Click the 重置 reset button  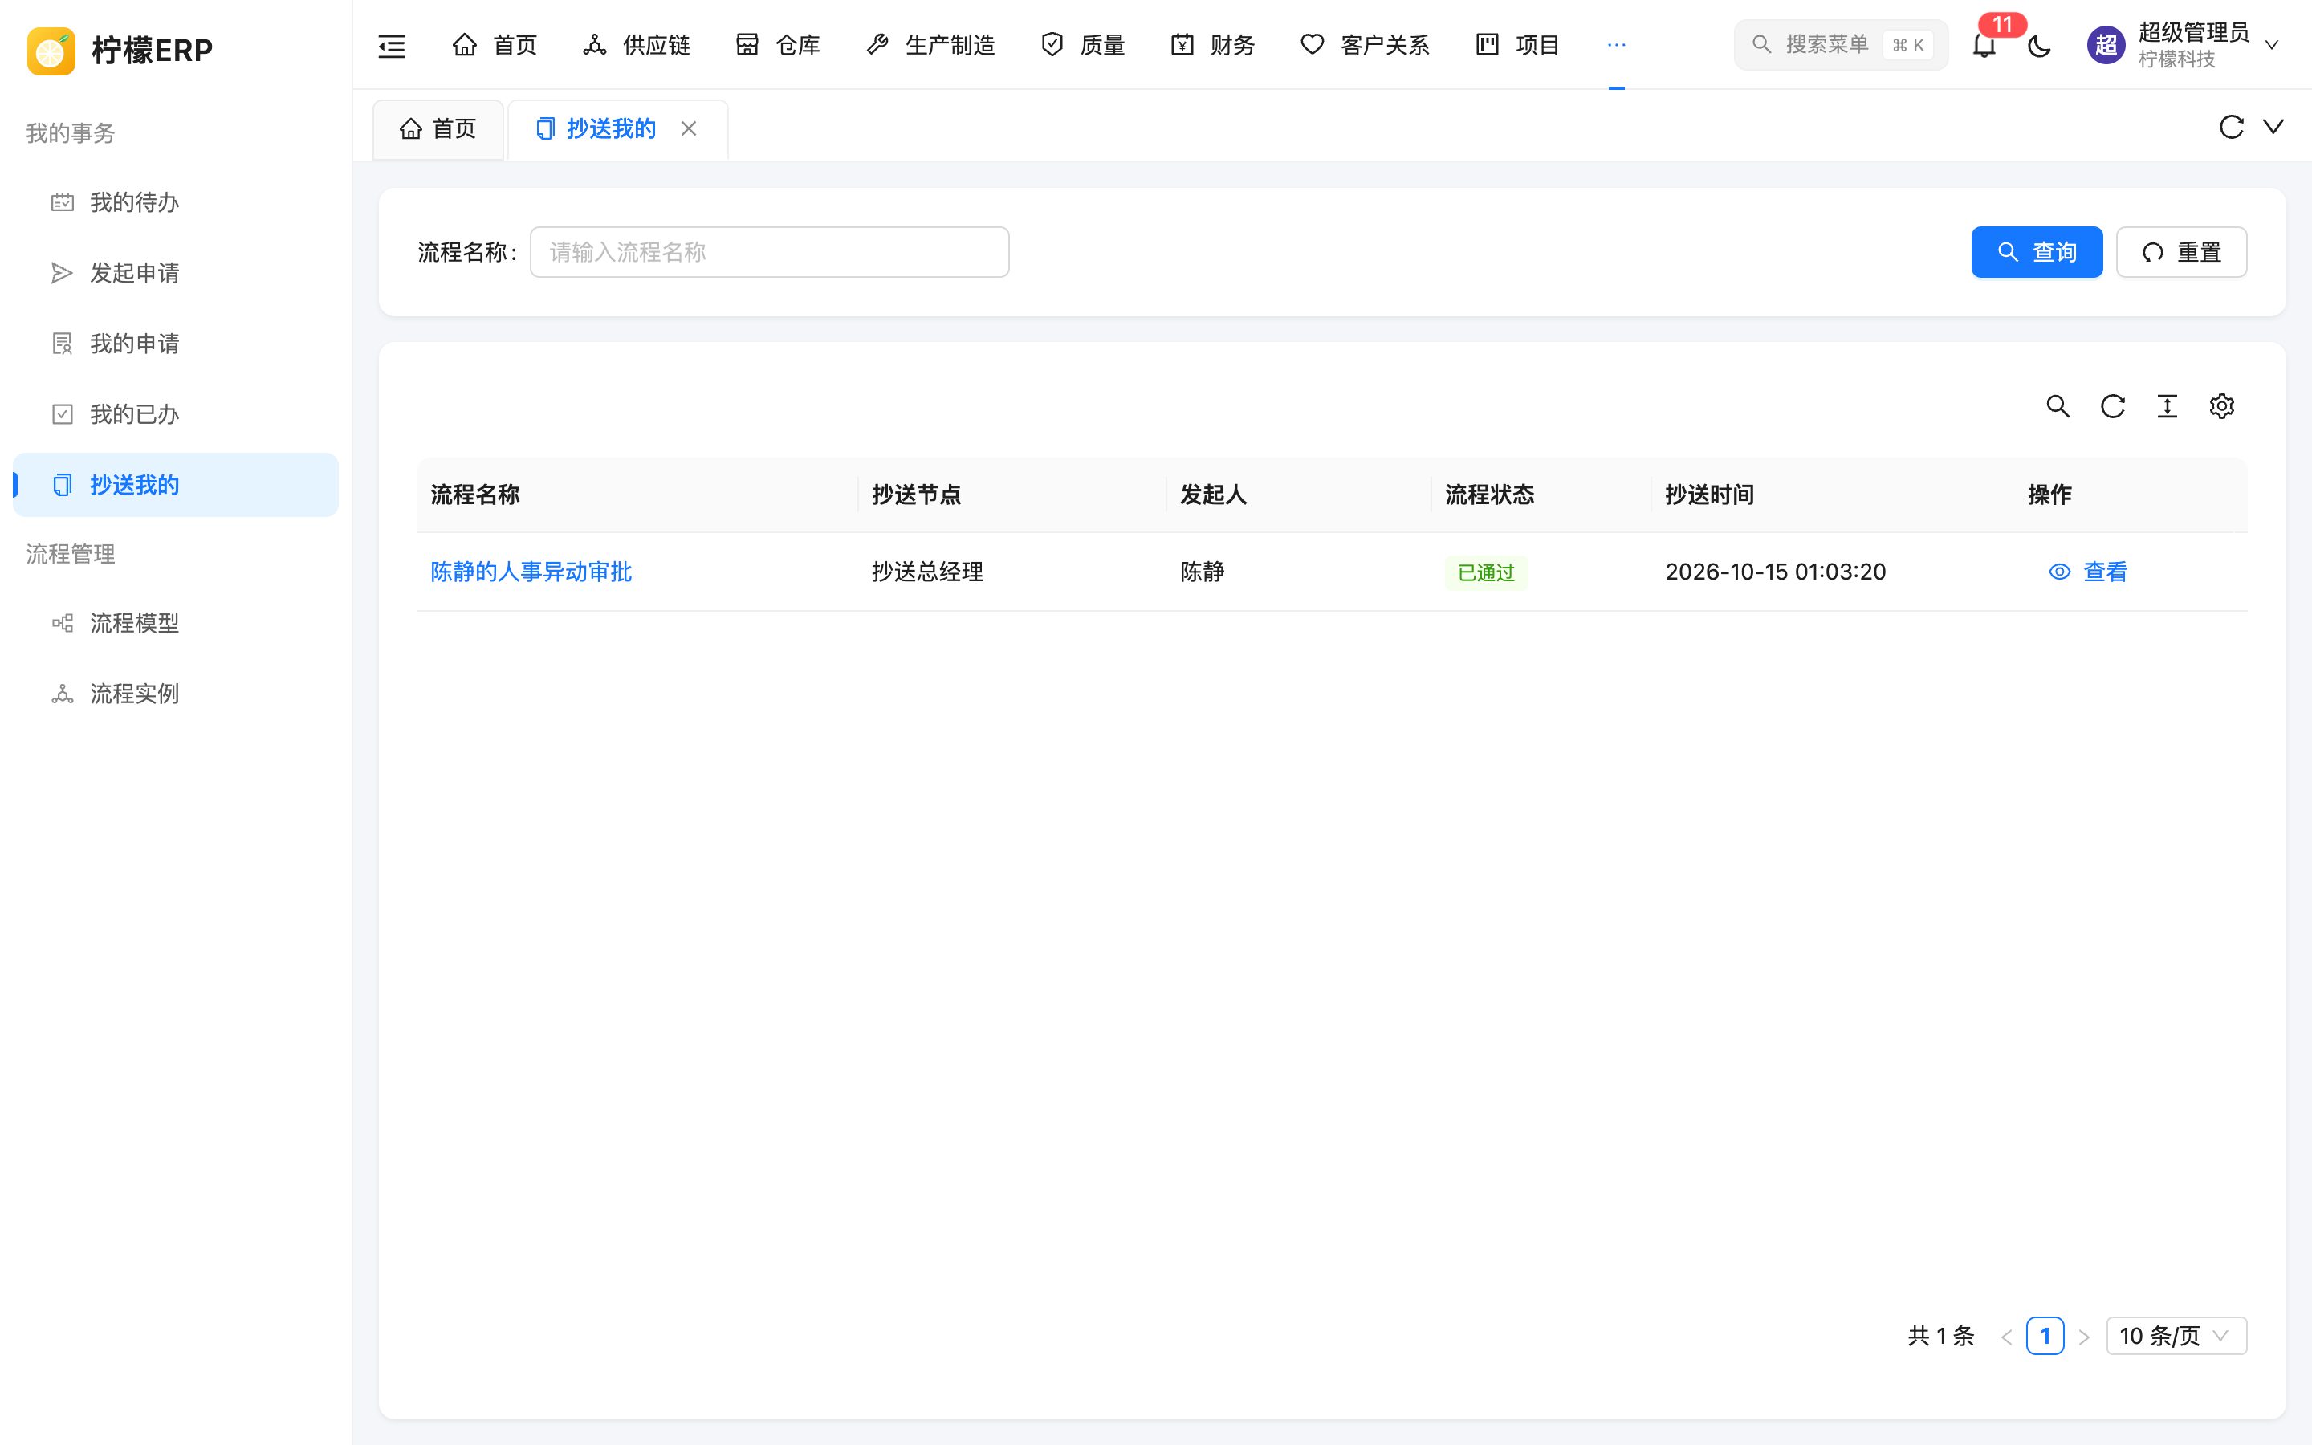point(2181,252)
